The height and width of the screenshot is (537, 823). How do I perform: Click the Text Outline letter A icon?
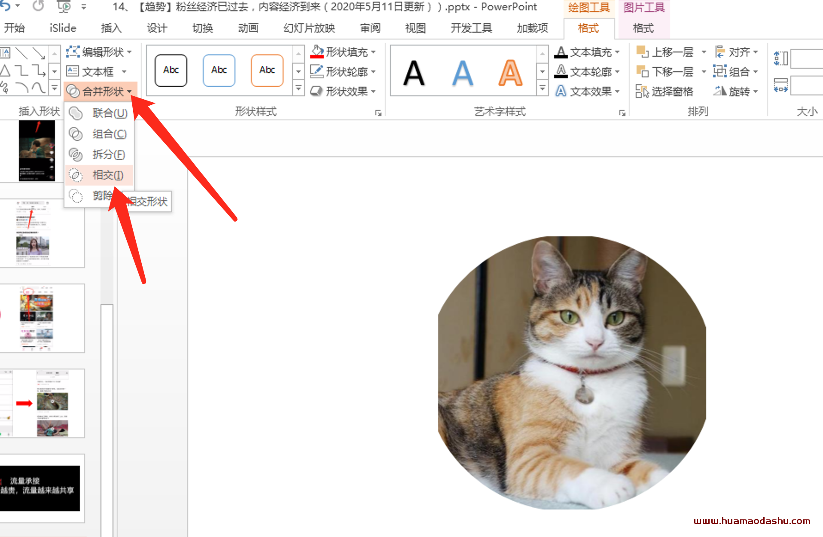[x=561, y=71]
